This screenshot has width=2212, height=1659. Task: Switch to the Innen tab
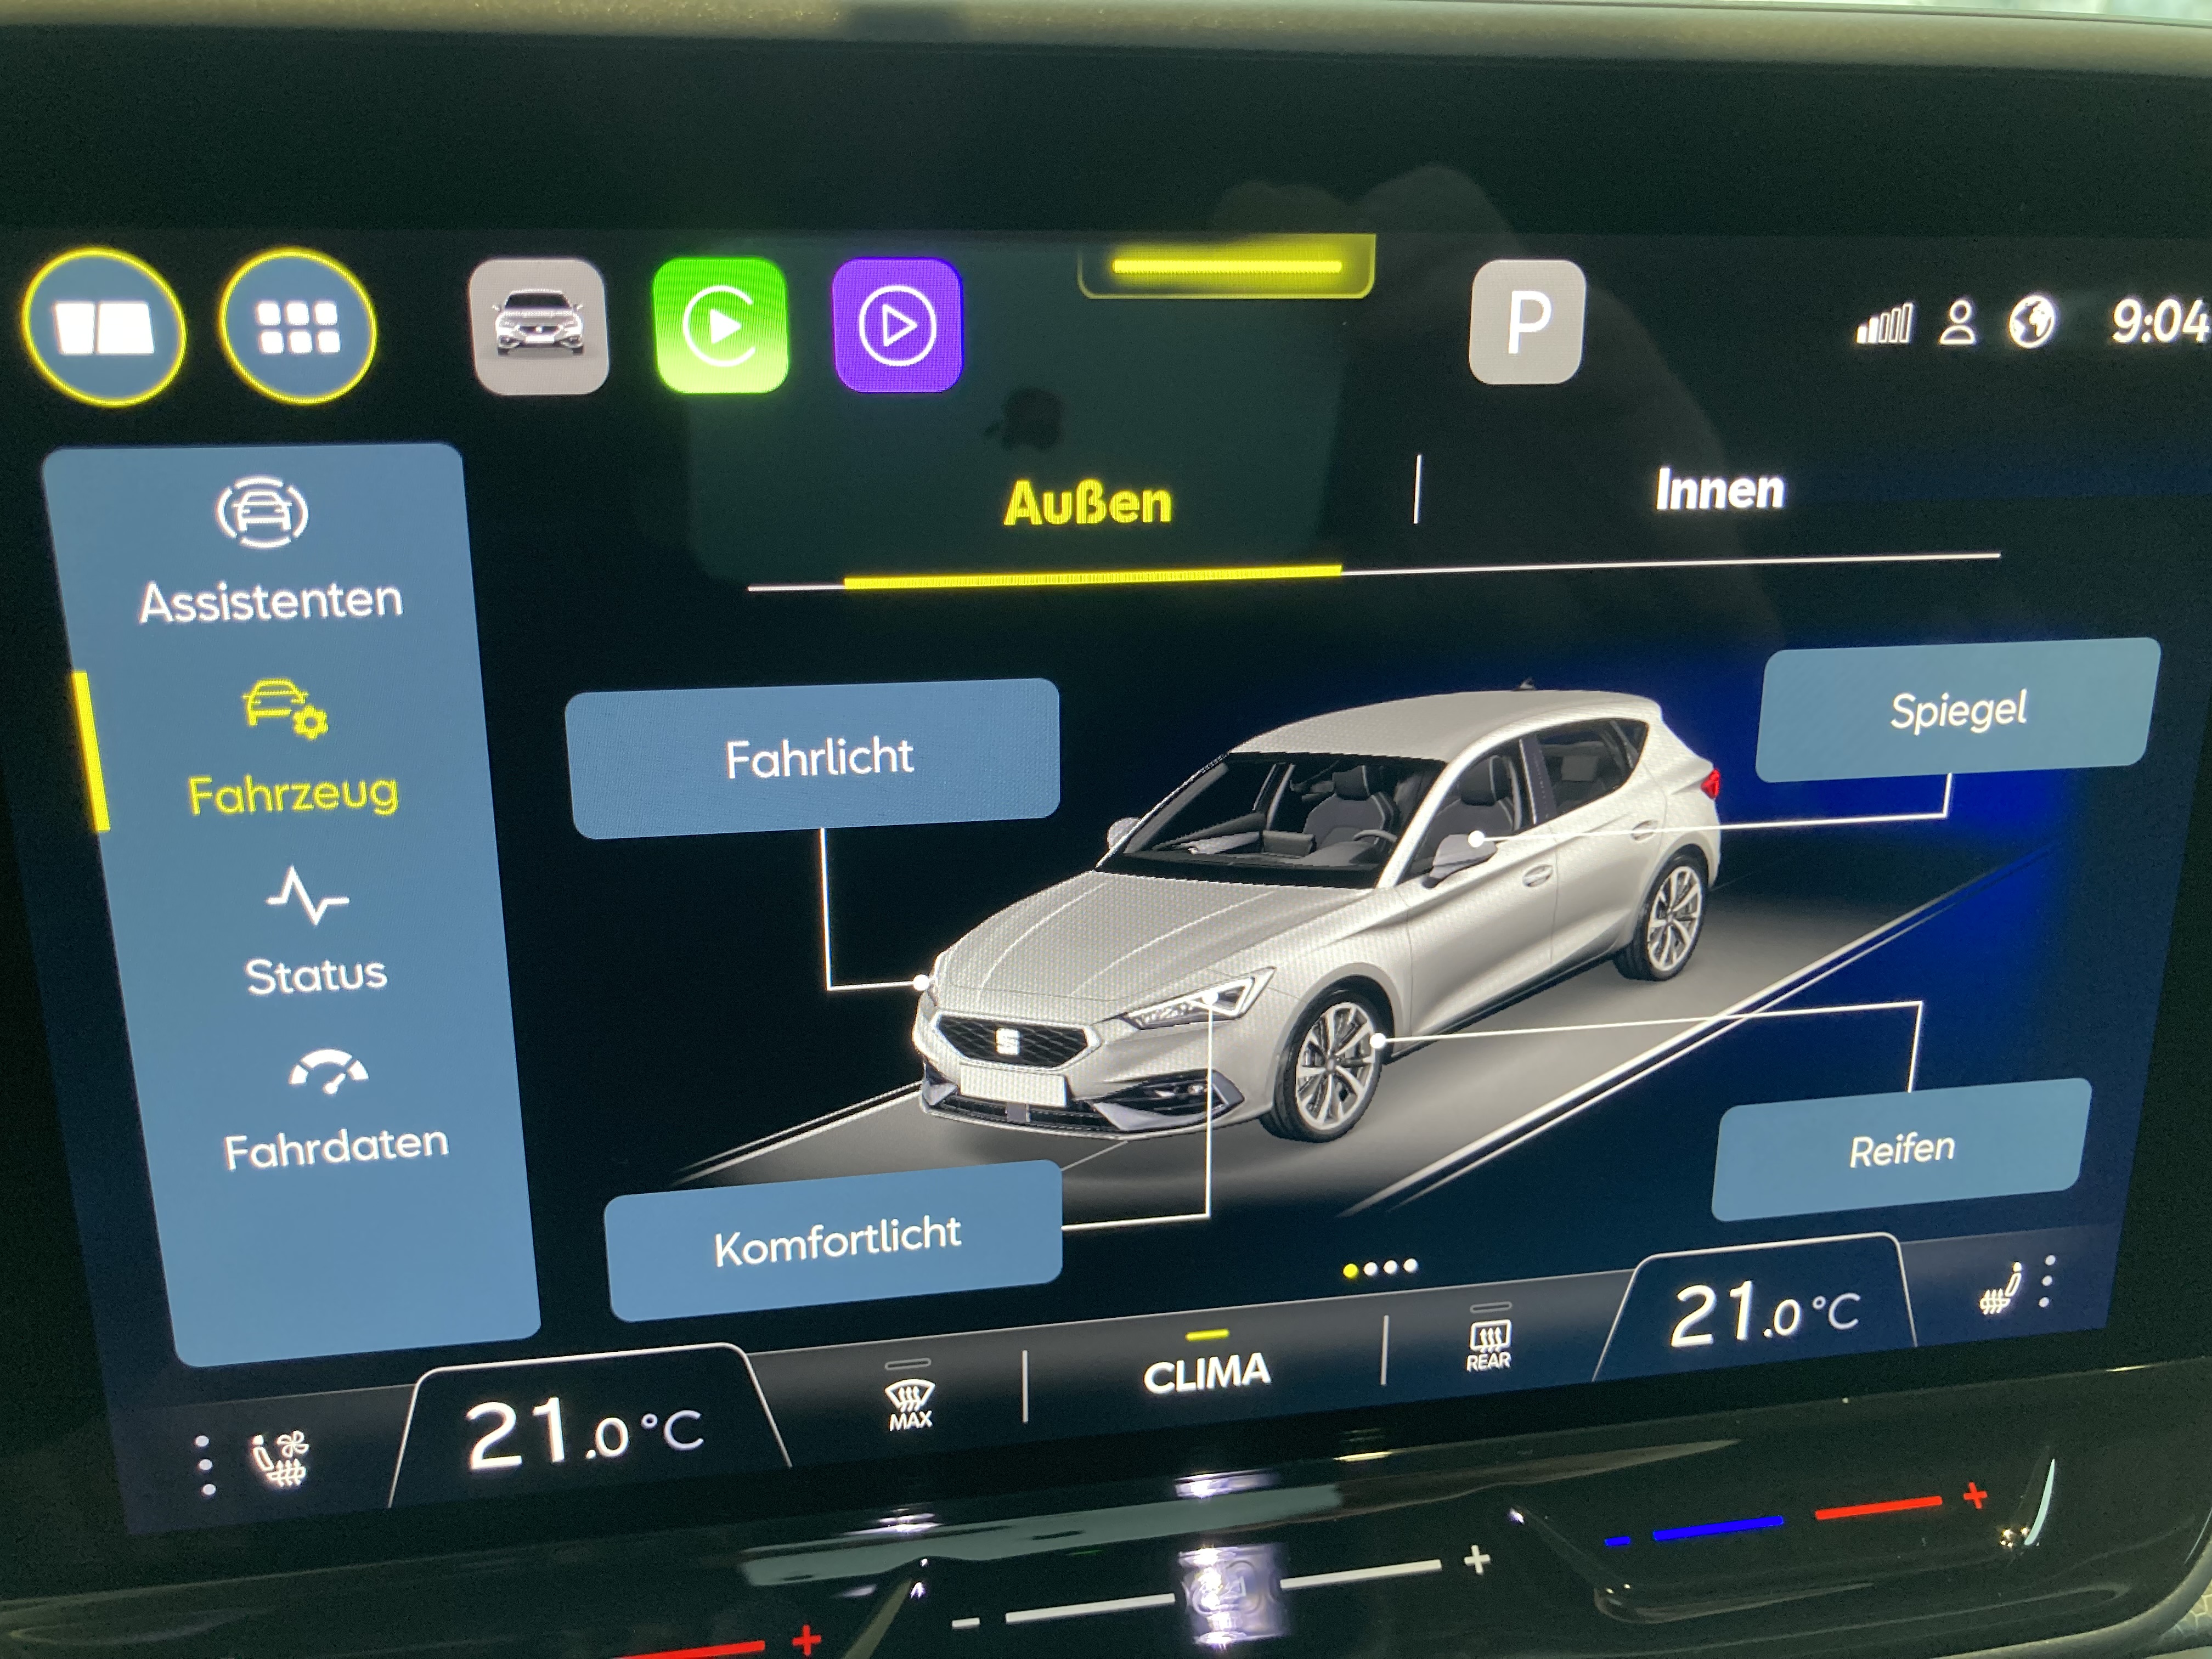(1718, 490)
